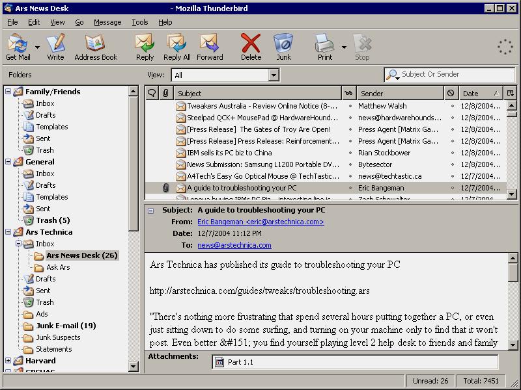This screenshot has width=521, height=390.
Task: Collapse the message header pane
Action: coord(151,211)
